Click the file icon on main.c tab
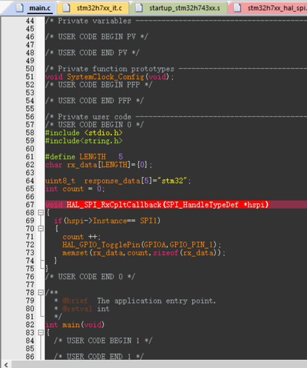This screenshot has width=307, height=368. point(20,8)
